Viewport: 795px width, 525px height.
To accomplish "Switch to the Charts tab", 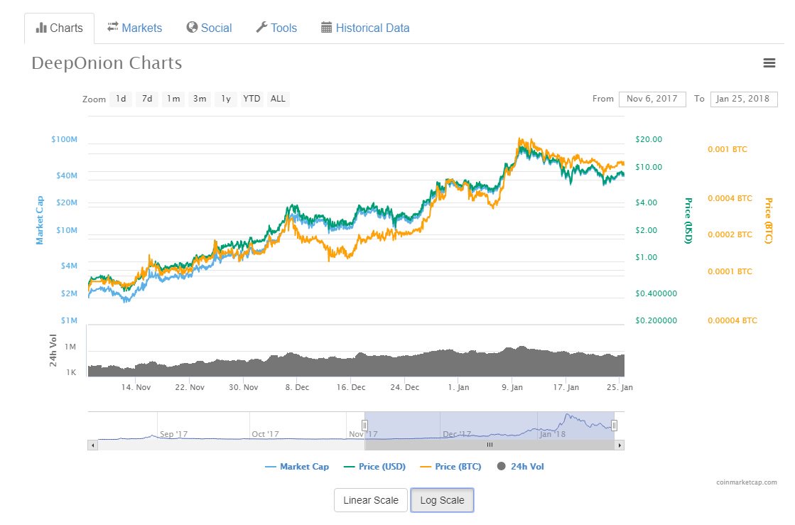I will [59, 28].
